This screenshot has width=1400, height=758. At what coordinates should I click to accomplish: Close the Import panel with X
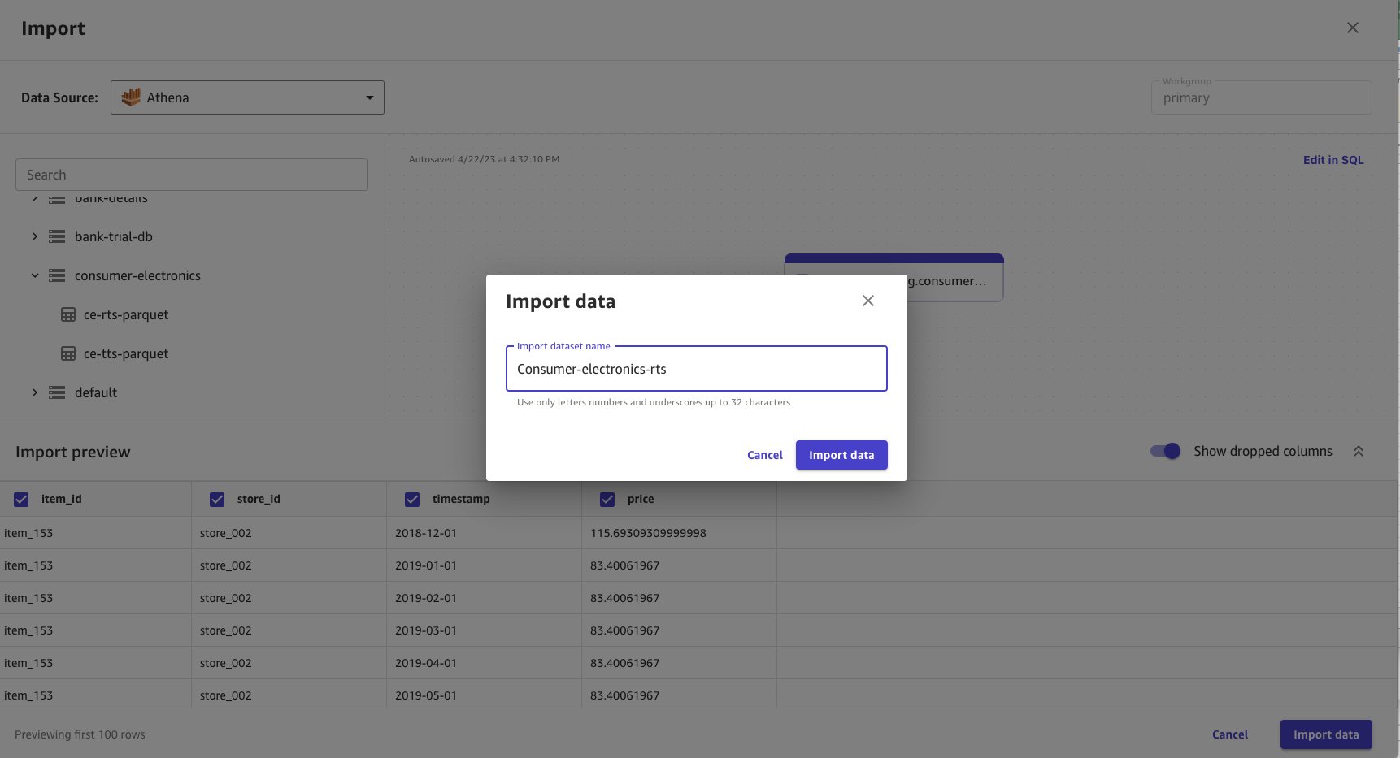click(x=1353, y=28)
